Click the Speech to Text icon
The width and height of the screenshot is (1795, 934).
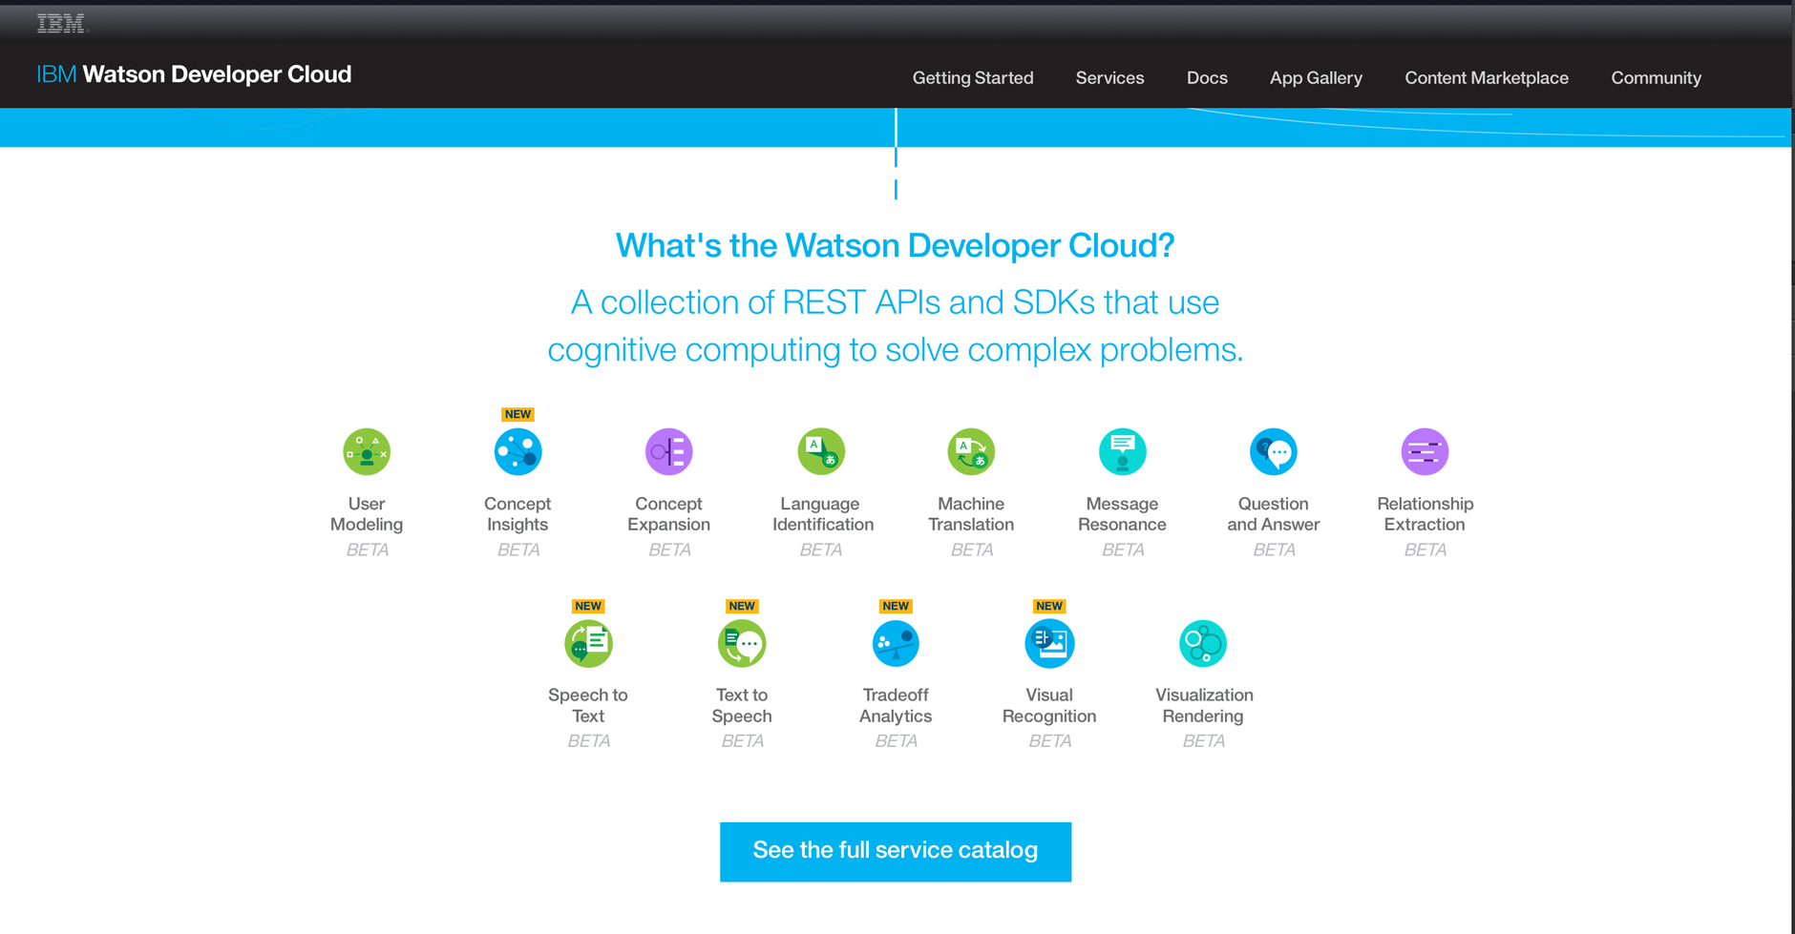click(x=588, y=643)
